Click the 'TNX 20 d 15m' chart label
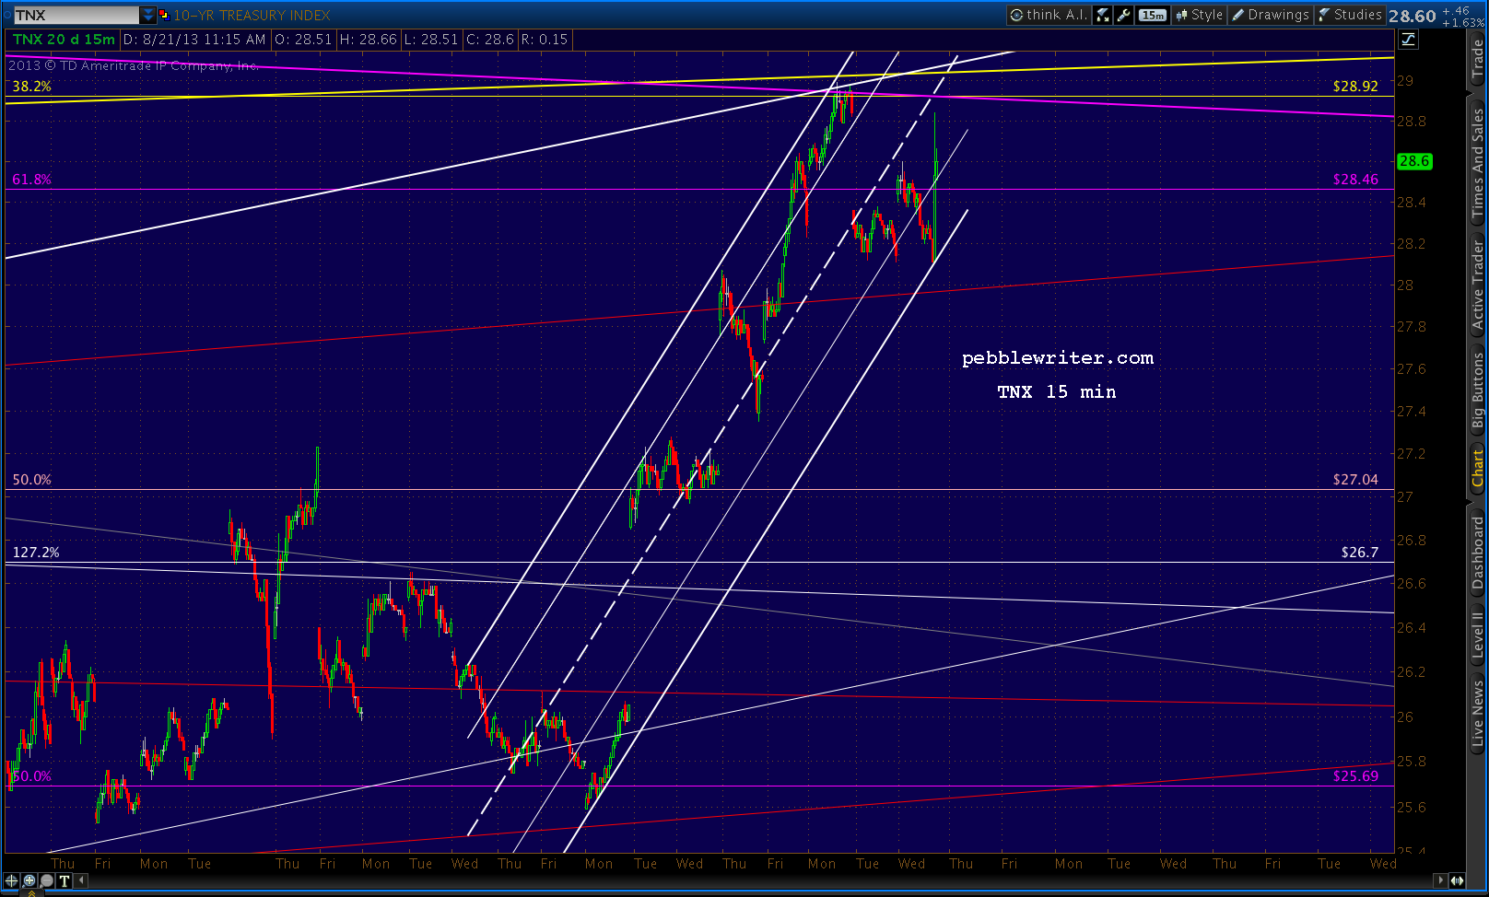 64,39
